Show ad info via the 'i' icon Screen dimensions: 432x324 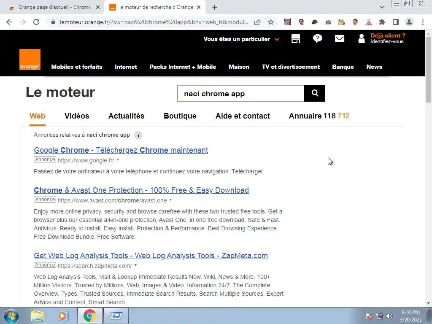click(138, 135)
